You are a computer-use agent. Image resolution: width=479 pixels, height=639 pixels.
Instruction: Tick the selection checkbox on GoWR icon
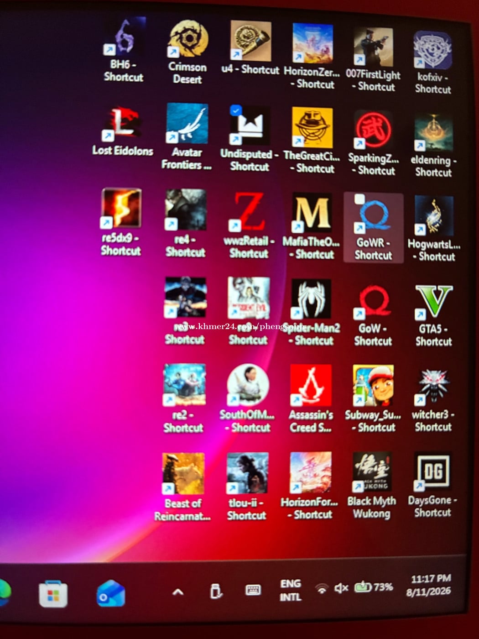click(360, 199)
